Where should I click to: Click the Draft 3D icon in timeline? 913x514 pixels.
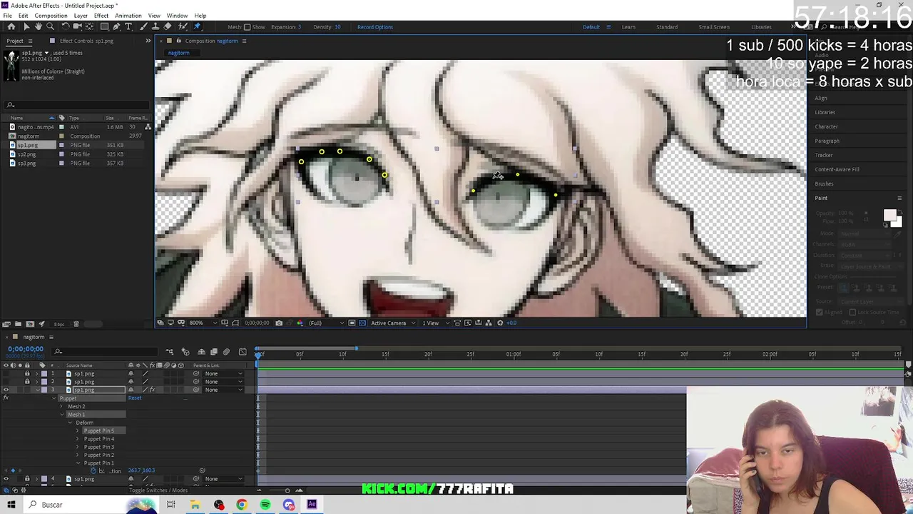tap(185, 351)
